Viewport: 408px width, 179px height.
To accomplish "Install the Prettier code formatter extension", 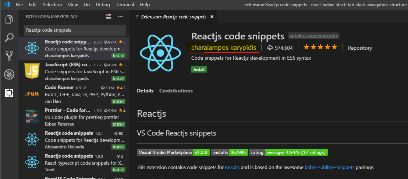I will click(118, 124).
